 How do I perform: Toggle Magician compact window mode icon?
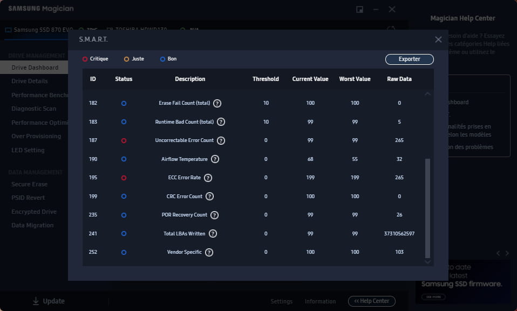coord(360,9)
